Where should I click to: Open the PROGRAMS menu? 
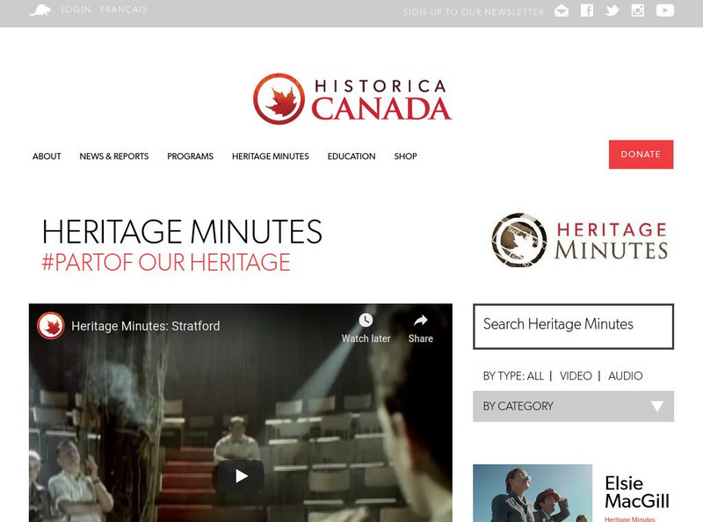tap(190, 156)
